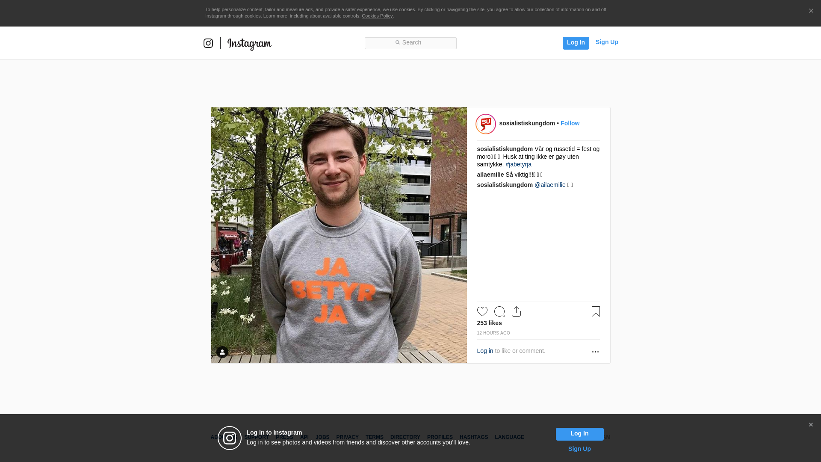Viewport: 821px width, 462px height.
Task: Open the #jabetyrja hashtag
Action: [x=518, y=164]
